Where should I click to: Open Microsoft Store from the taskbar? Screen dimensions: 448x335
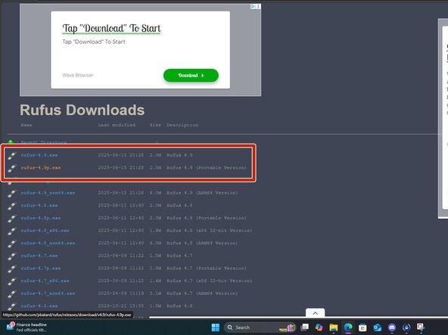pyautogui.click(x=362, y=327)
